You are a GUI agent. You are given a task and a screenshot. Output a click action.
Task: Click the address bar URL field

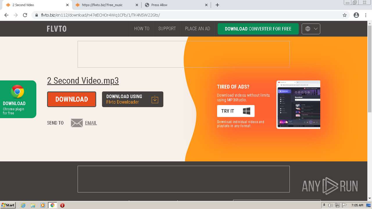(x=186, y=15)
